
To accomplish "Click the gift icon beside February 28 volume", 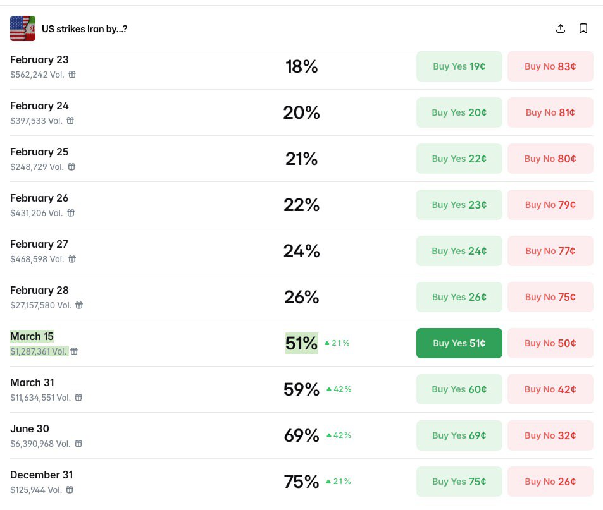I will 79,305.
